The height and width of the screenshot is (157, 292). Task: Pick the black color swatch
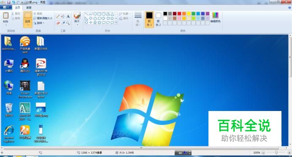(x=165, y=14)
